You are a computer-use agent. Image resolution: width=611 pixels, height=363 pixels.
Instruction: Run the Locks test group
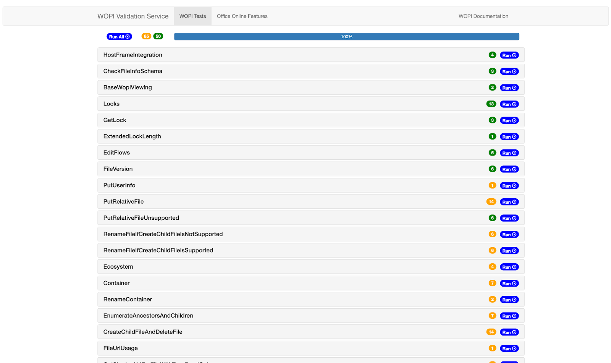click(x=509, y=104)
